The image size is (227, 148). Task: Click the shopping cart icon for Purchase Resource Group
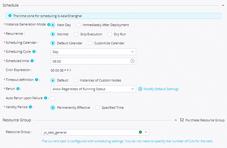click(182, 120)
